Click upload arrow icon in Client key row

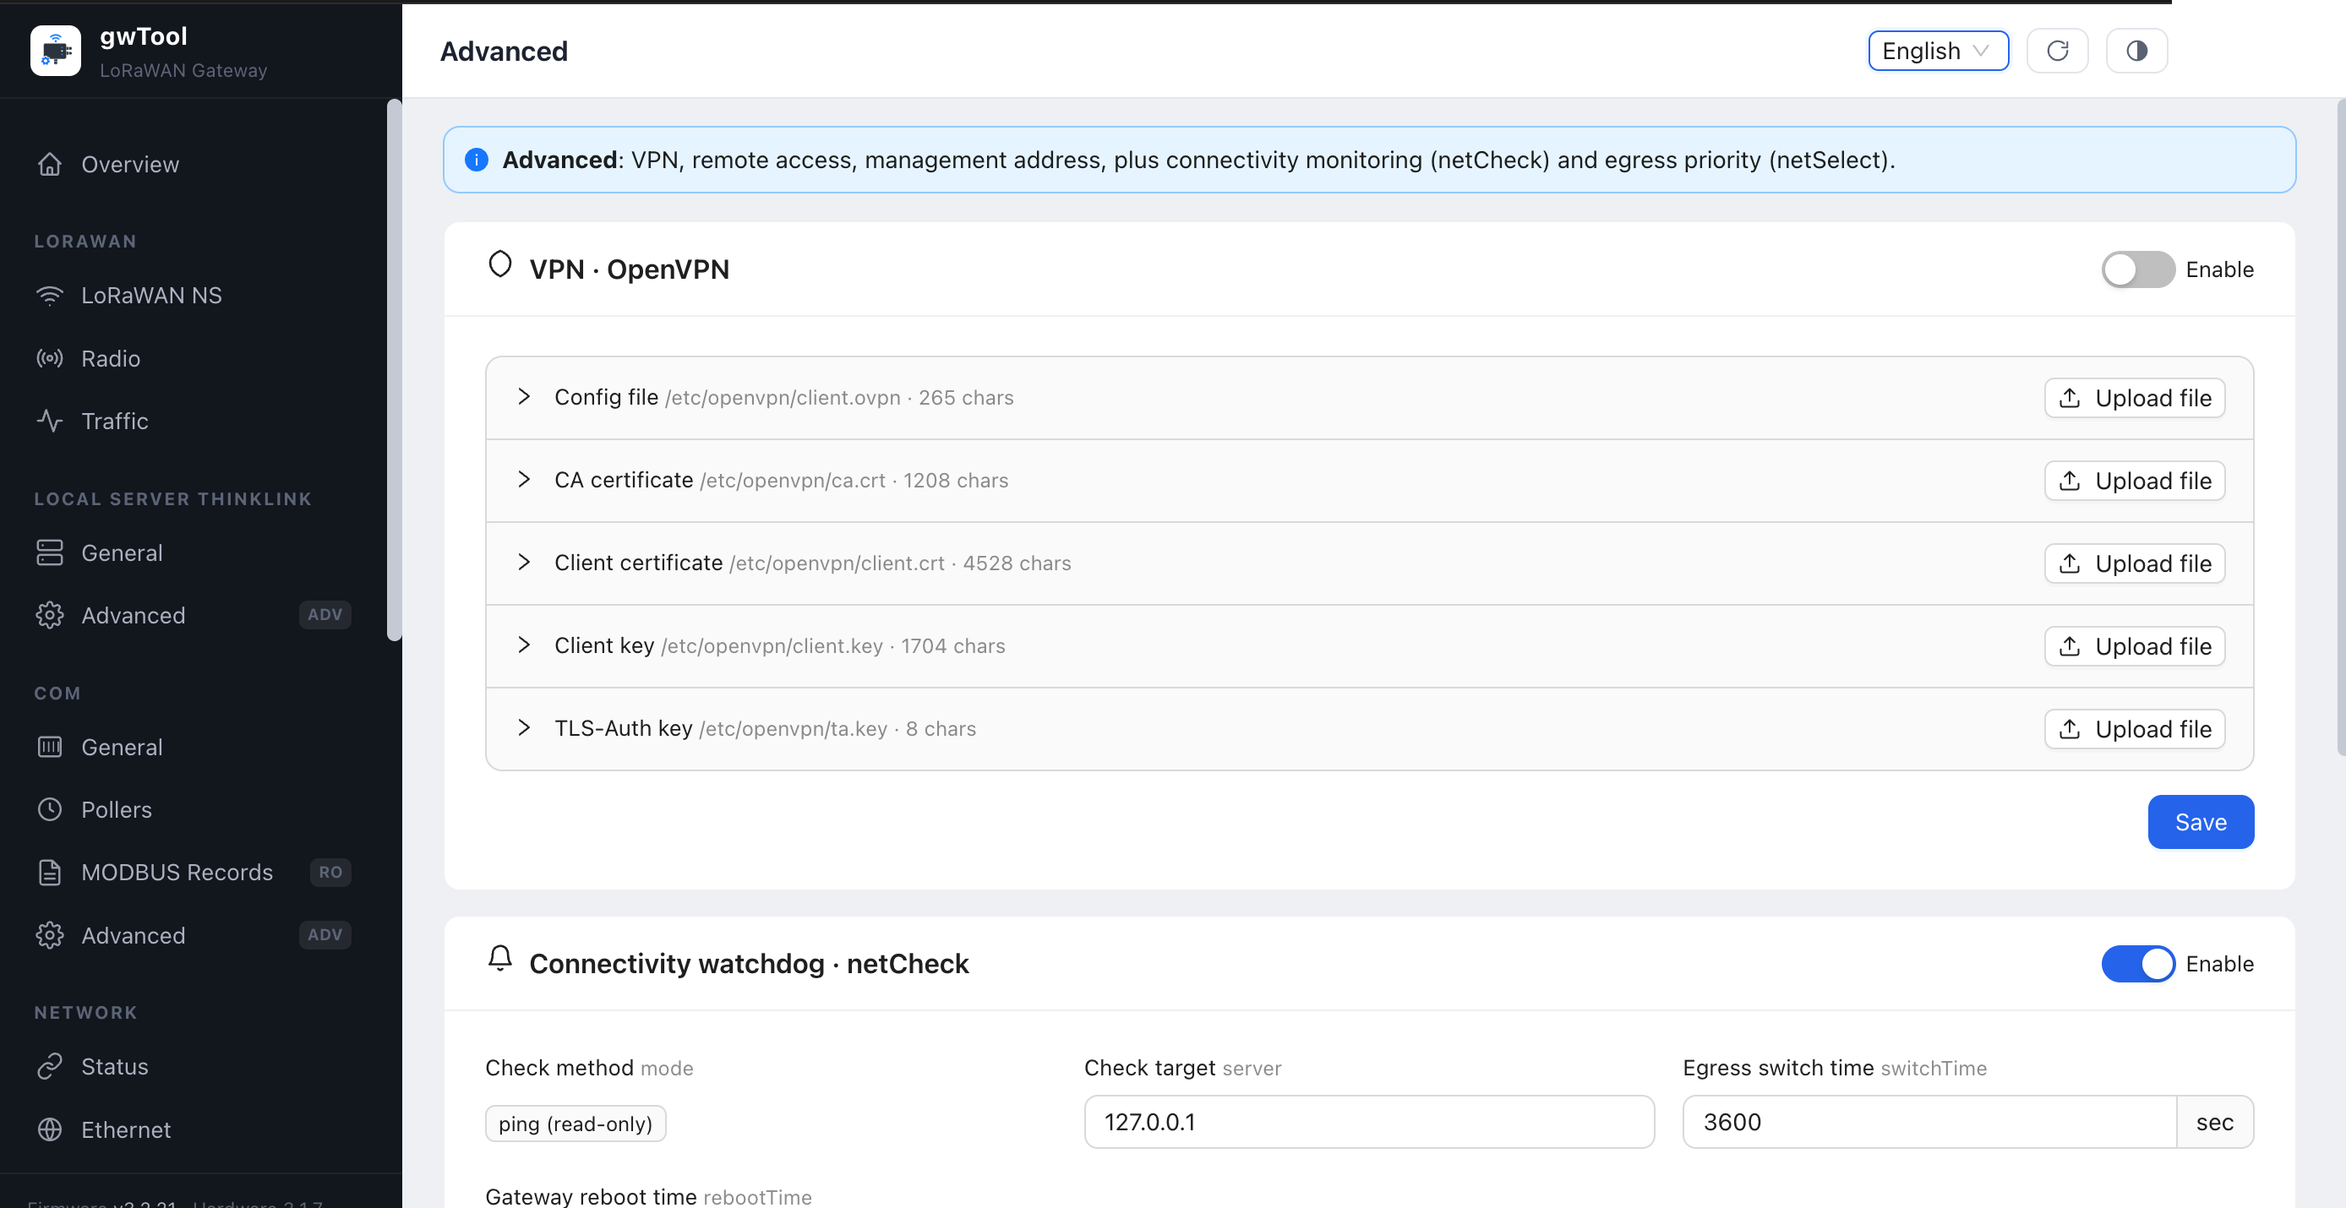tap(2070, 646)
